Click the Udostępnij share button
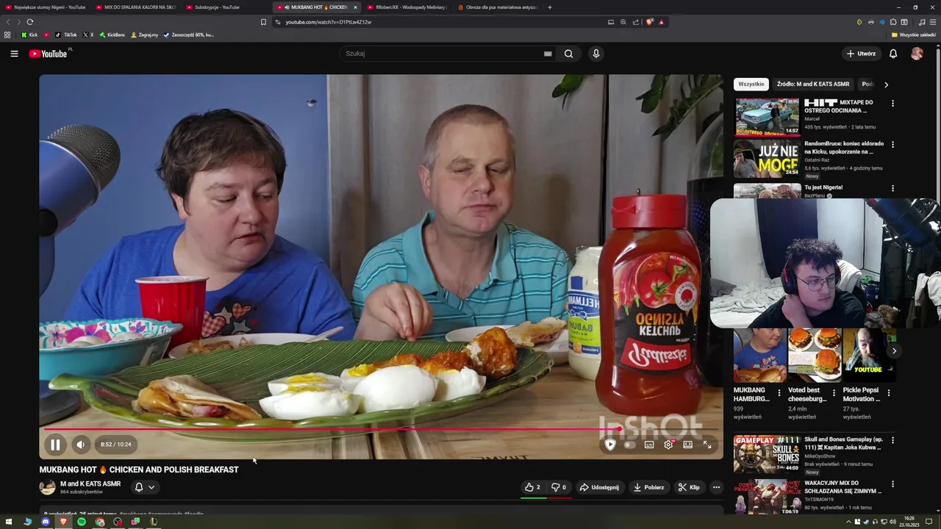This screenshot has height=529, width=941. [599, 487]
